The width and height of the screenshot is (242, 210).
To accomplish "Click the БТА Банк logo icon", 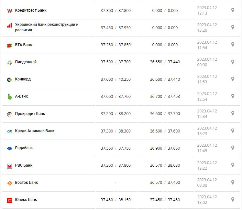I will click(9, 45).
